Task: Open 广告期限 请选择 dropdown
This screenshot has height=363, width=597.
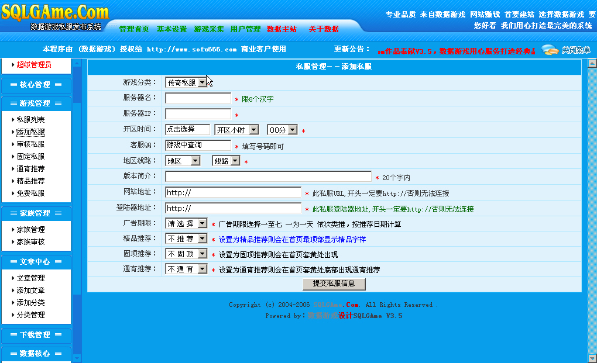Action: [x=186, y=224]
